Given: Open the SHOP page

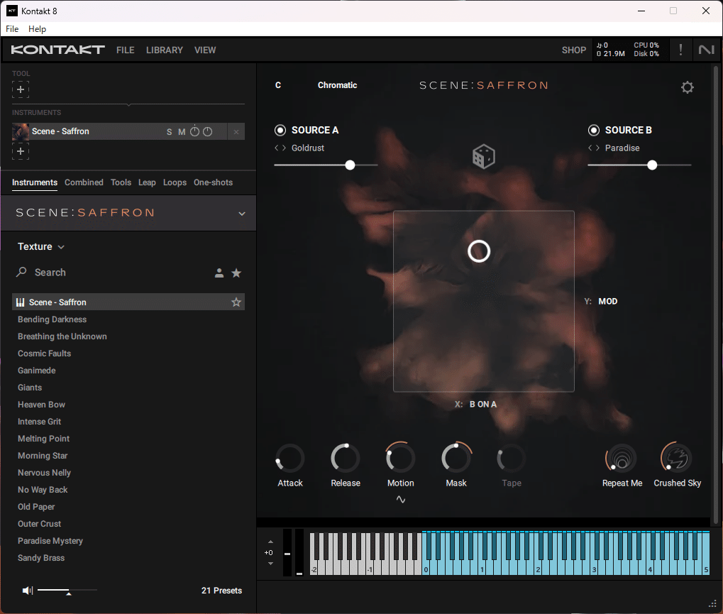Looking at the screenshot, I should click(x=573, y=50).
